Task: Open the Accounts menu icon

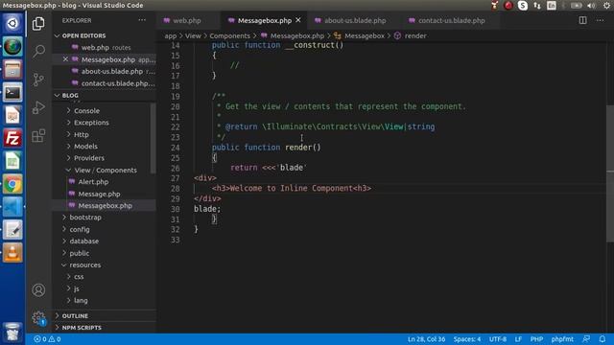Action: [x=38, y=289]
